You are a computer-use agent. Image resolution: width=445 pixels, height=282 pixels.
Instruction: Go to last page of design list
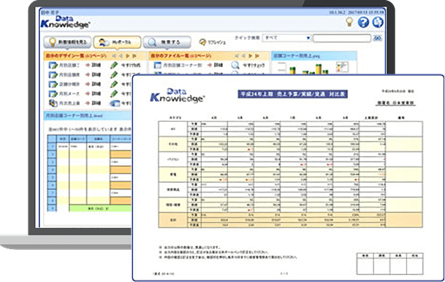tap(134, 56)
